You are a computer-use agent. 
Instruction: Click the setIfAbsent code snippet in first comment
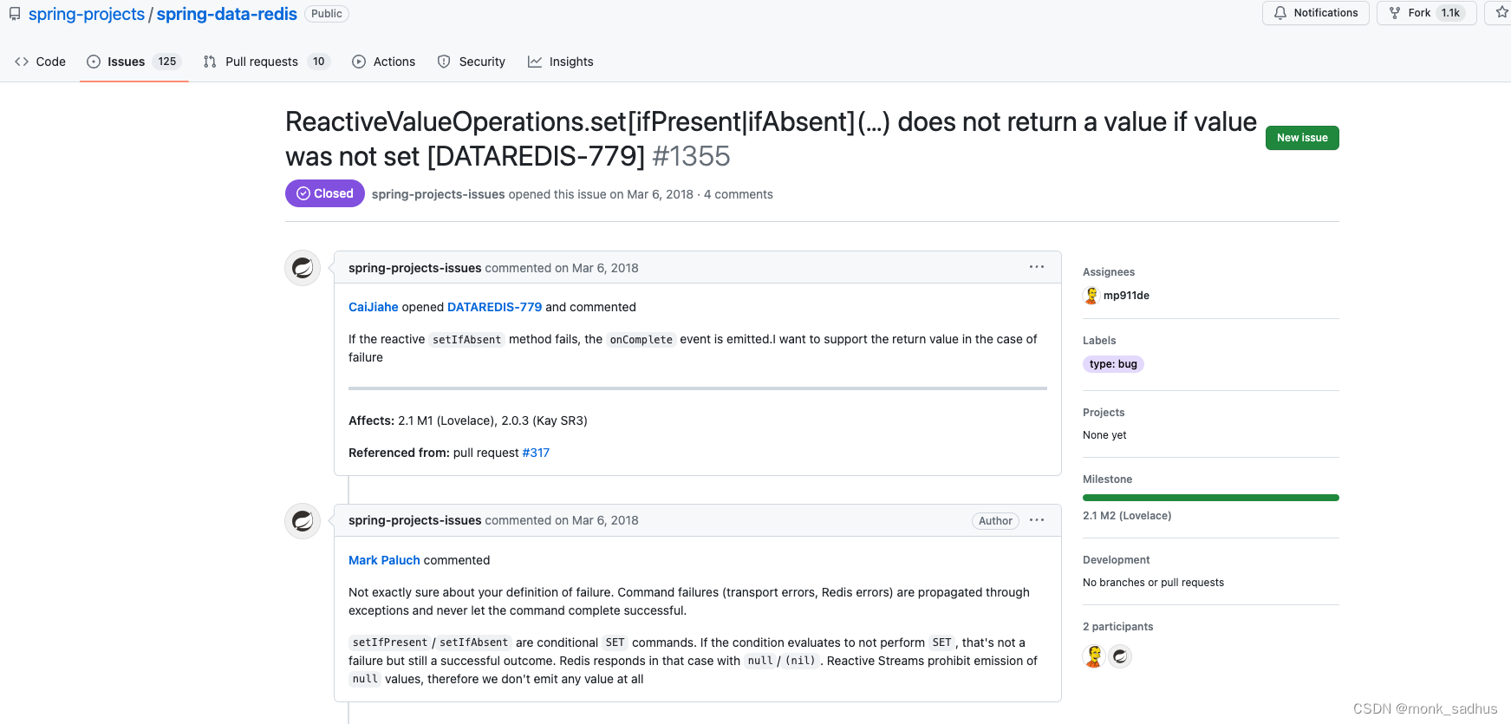[x=467, y=340]
